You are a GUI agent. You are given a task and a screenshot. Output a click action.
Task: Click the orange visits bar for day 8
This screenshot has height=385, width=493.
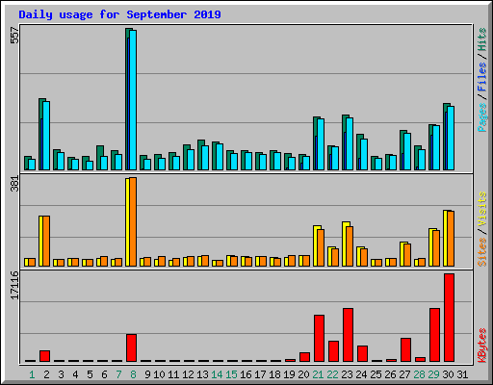133,221
